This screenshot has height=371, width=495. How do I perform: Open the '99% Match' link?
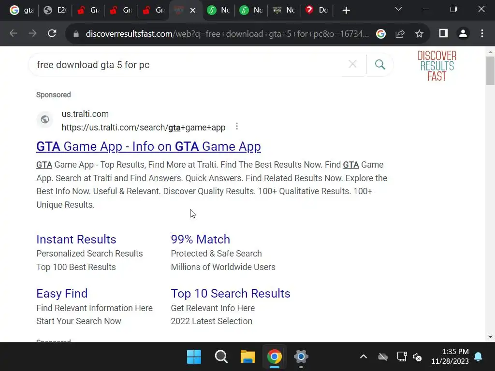[x=200, y=239]
